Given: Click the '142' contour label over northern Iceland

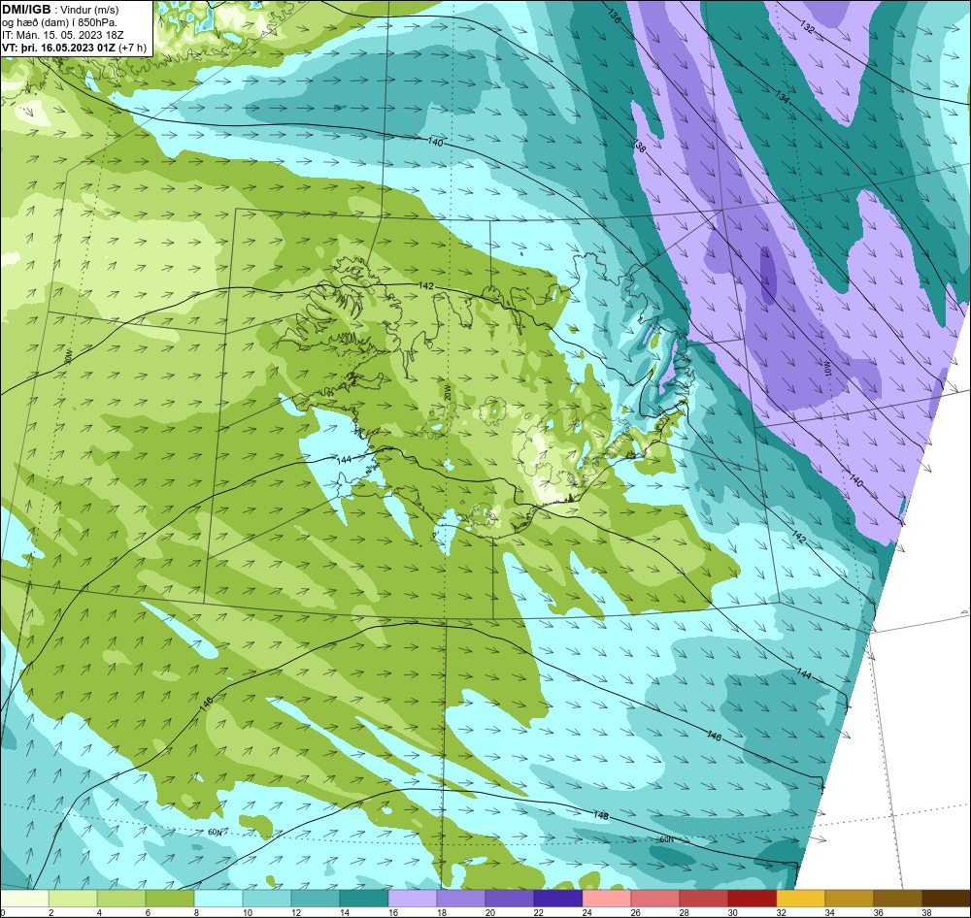Looking at the screenshot, I should [x=426, y=286].
